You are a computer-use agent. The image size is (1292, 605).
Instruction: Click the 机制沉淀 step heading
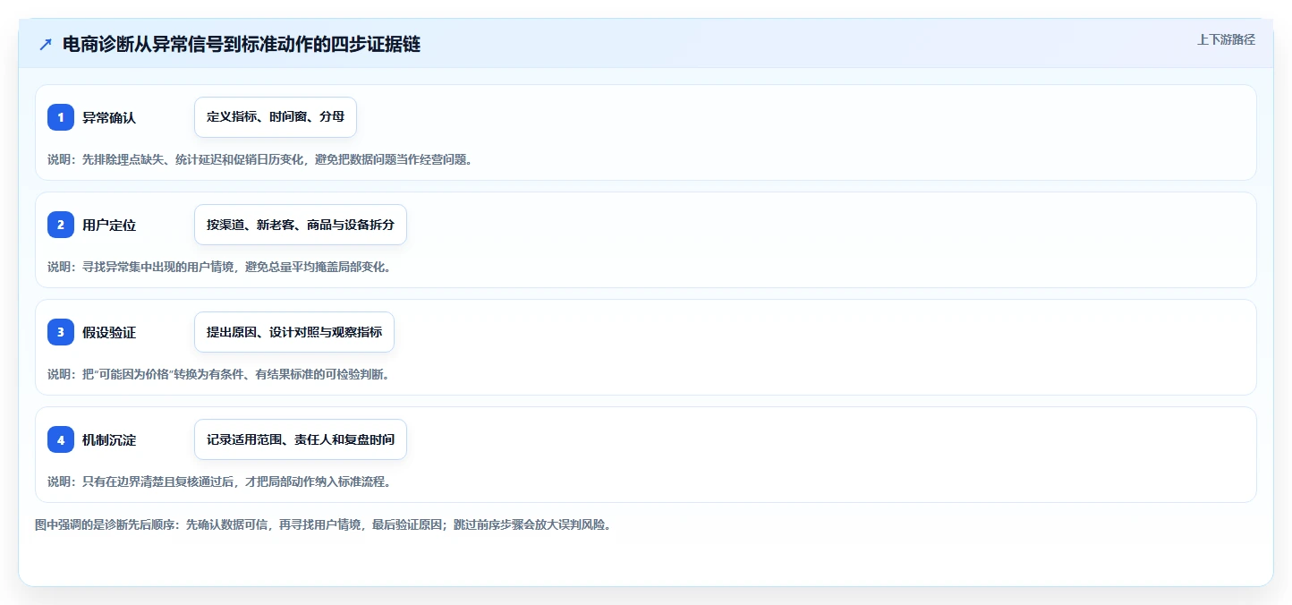click(109, 439)
